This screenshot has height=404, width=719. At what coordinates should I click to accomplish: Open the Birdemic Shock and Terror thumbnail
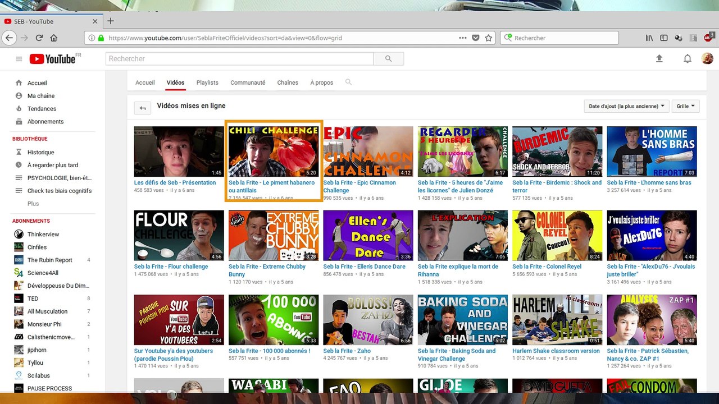pos(557,151)
